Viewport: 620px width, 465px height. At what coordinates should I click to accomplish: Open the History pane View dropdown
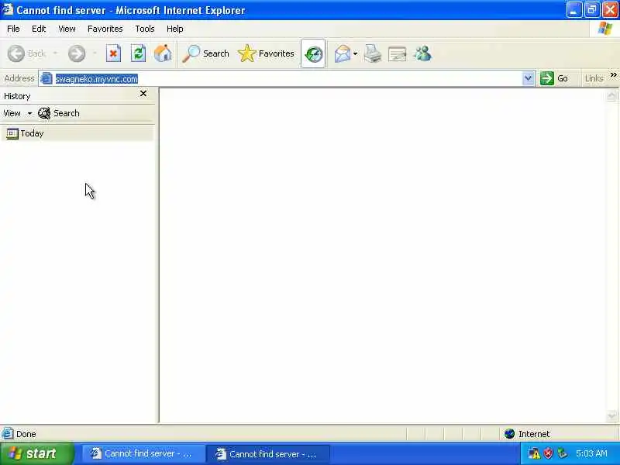pyautogui.click(x=17, y=113)
